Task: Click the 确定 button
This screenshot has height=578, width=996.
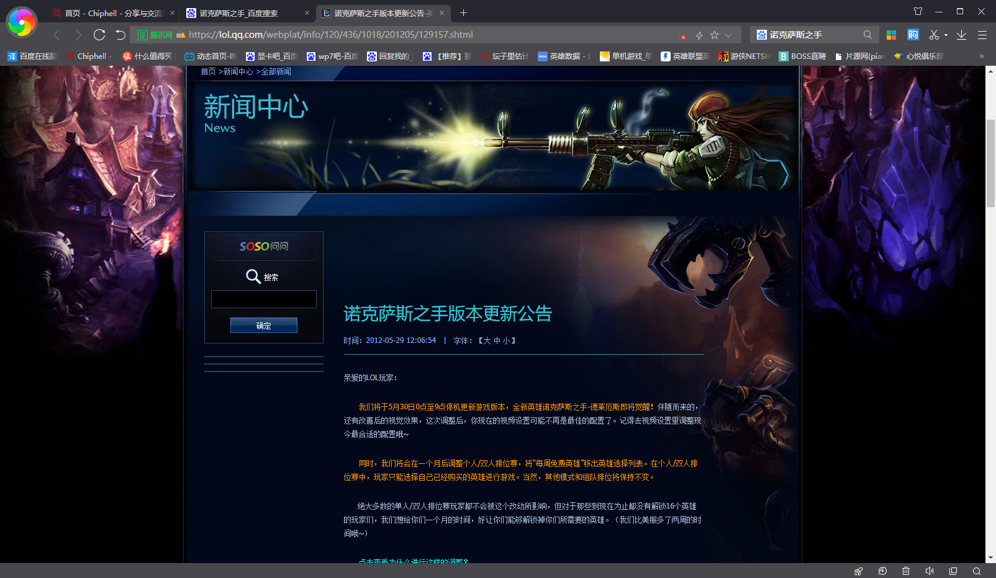Action: tap(264, 326)
